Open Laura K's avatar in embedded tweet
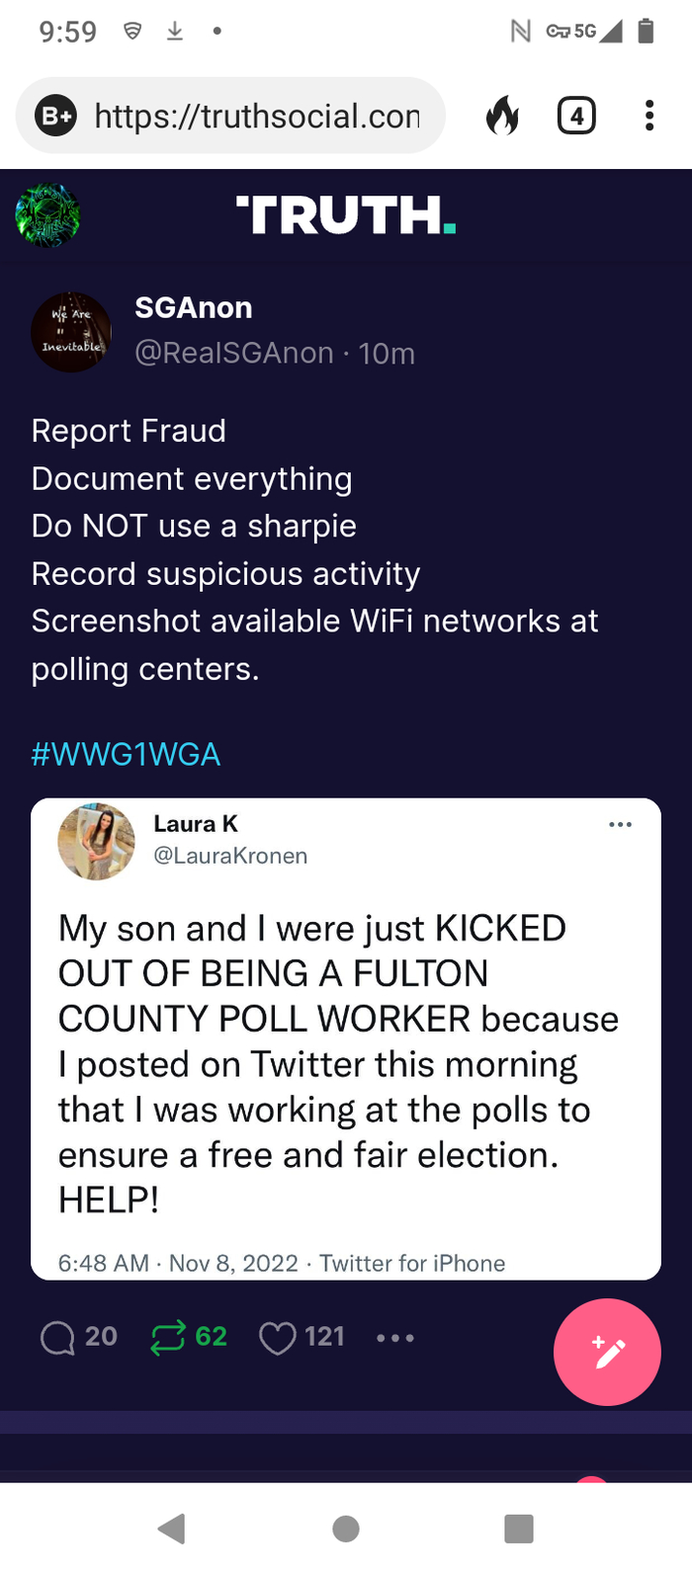Image resolution: width=692 pixels, height=1575 pixels. tap(96, 841)
